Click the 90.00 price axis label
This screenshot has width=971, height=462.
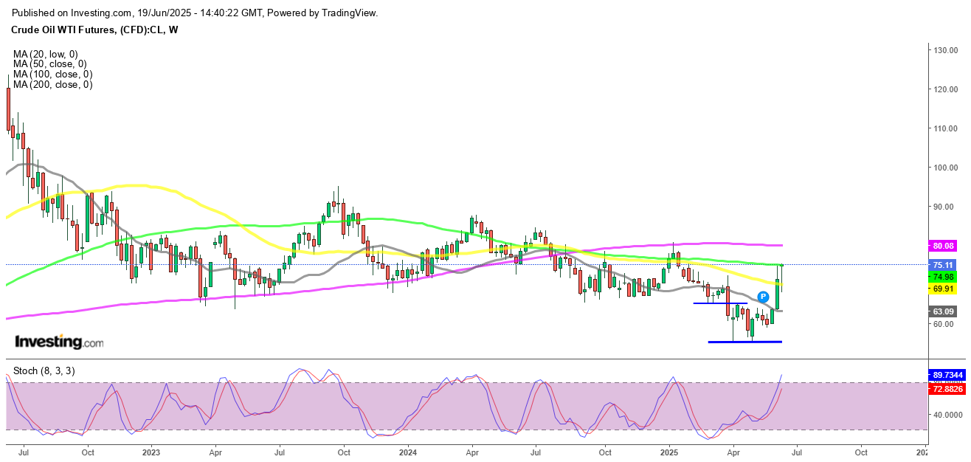[x=944, y=207]
